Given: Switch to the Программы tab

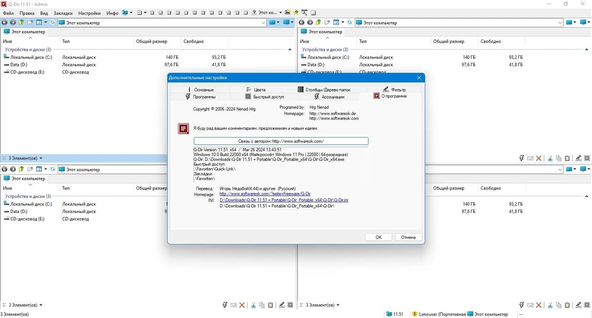Looking at the screenshot, I should (200, 97).
